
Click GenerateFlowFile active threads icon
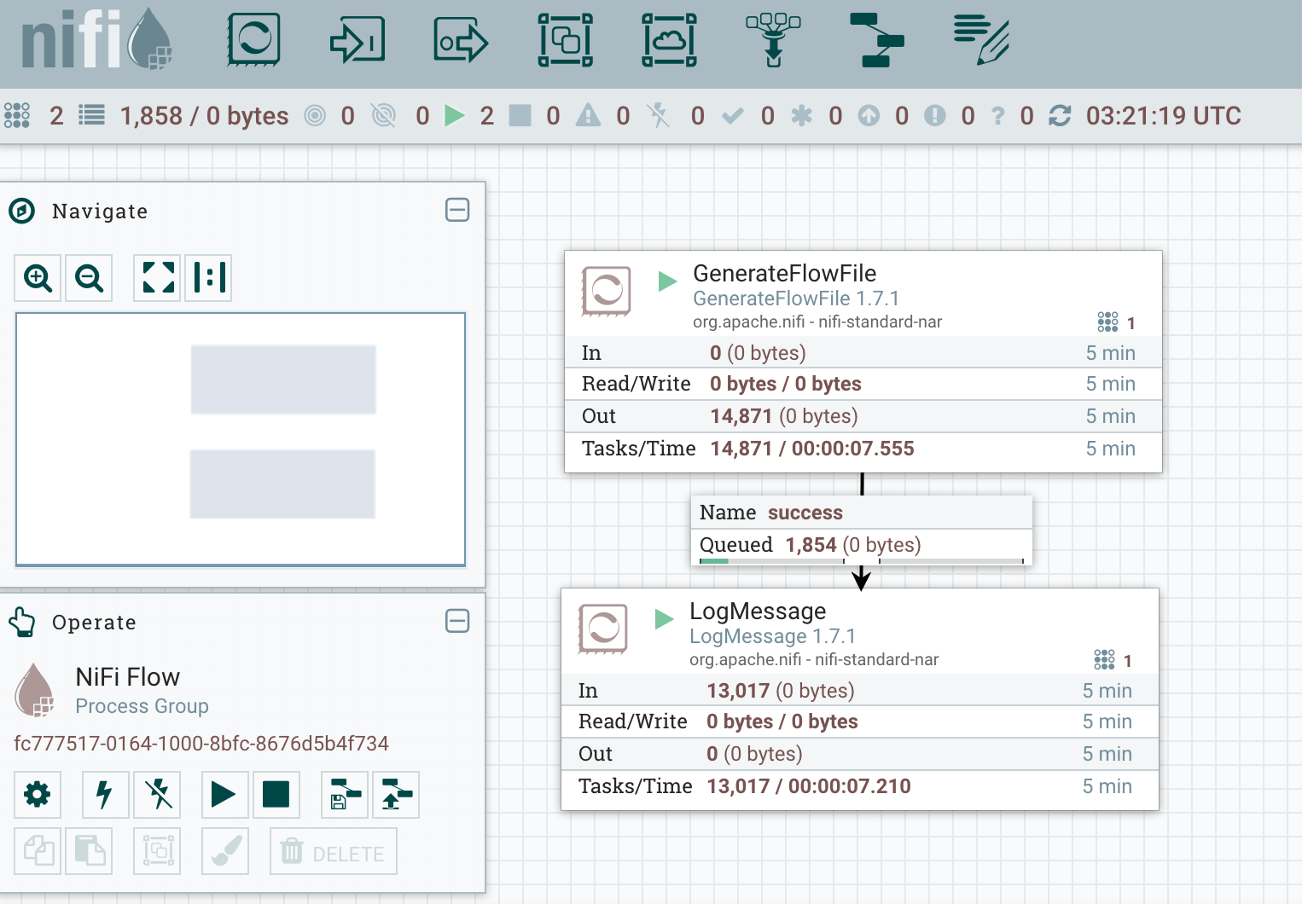click(1107, 322)
